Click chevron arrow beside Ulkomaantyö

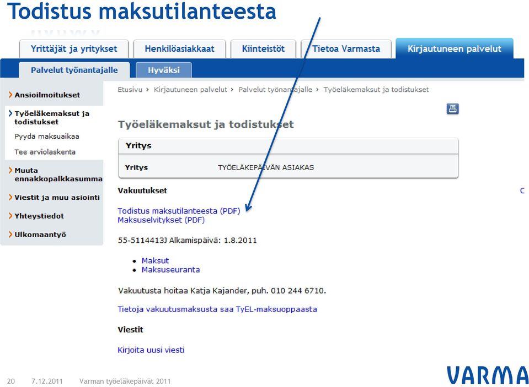tap(10, 235)
